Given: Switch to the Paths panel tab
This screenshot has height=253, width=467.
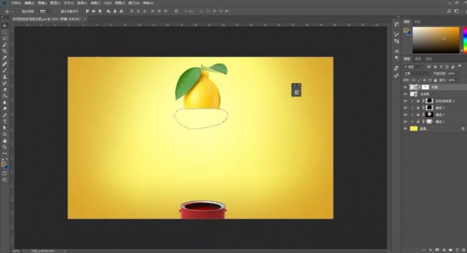Looking at the screenshot, I should [429, 59].
